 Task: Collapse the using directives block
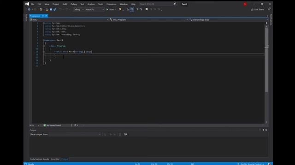pos(44,23)
